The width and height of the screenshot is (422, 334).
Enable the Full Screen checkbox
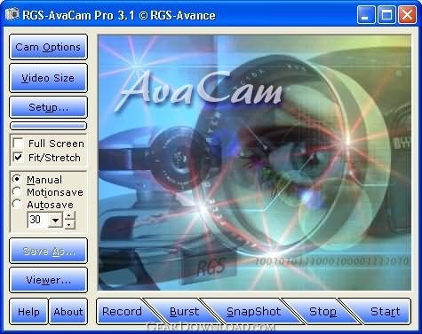(x=18, y=144)
